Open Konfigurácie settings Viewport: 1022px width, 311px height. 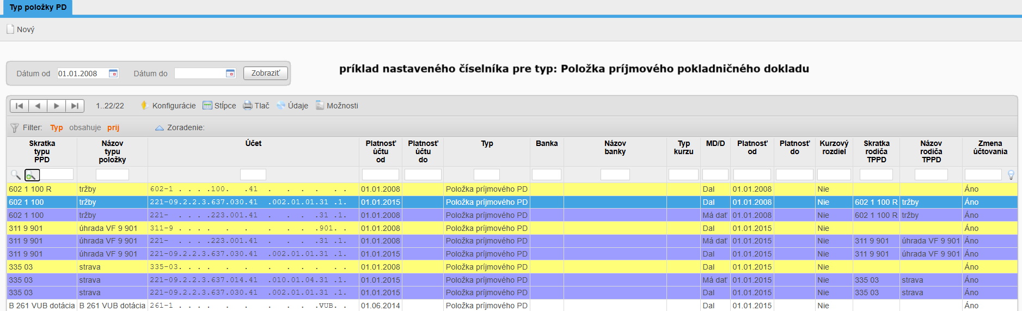click(x=168, y=106)
